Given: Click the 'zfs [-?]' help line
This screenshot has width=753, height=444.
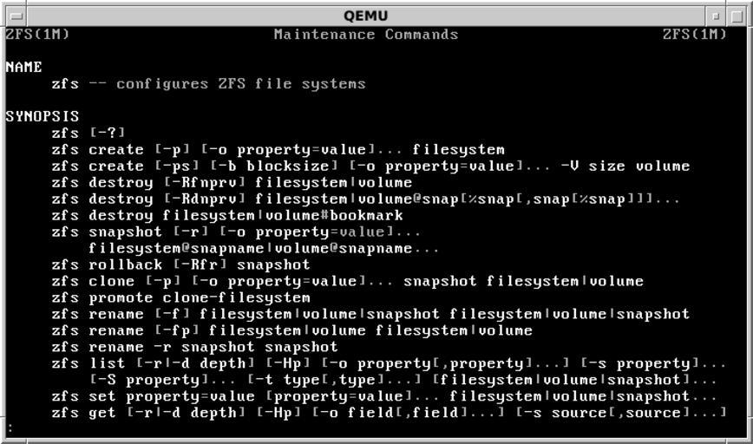Looking at the screenshot, I should [88, 133].
